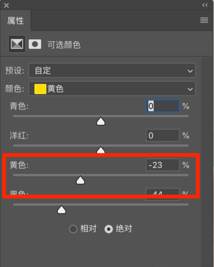Screen dimensions: 214x267
Task: Click the 洋红 magenta value field
Action: point(163,135)
